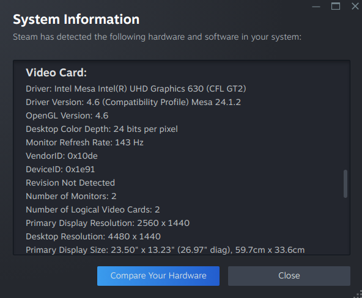Click 'Primary Display Resolution: 2560 x 1440'
This screenshot has height=298, width=362.
[x=108, y=223]
